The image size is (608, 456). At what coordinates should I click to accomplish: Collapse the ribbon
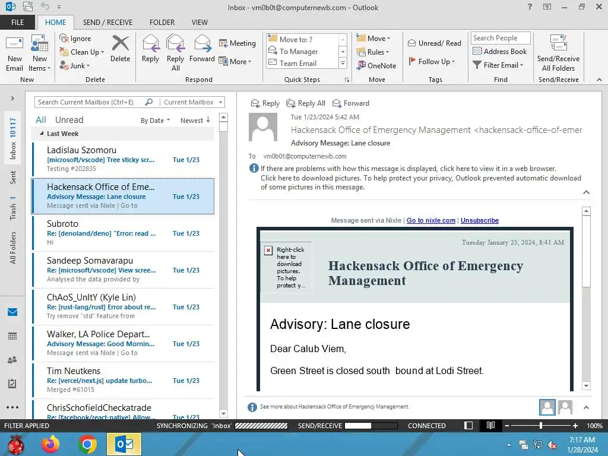[599, 80]
